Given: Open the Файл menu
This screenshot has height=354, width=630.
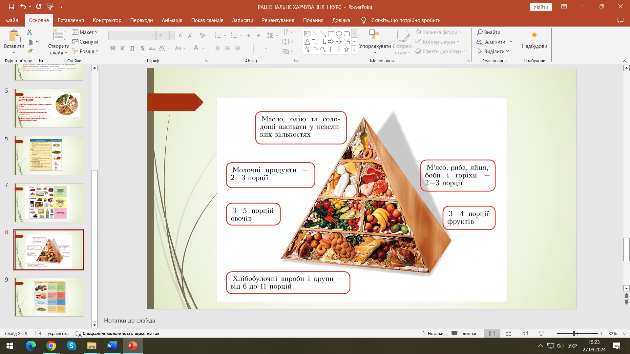Looking at the screenshot, I should tap(12, 20).
